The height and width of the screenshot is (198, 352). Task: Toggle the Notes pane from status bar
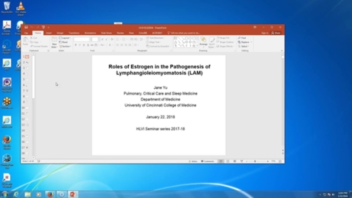click(193, 161)
